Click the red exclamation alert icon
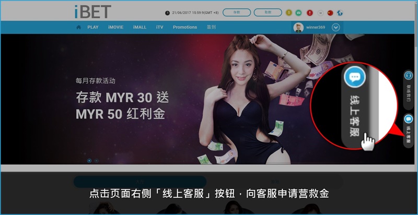The height and width of the screenshot is (215, 418). (x=309, y=12)
